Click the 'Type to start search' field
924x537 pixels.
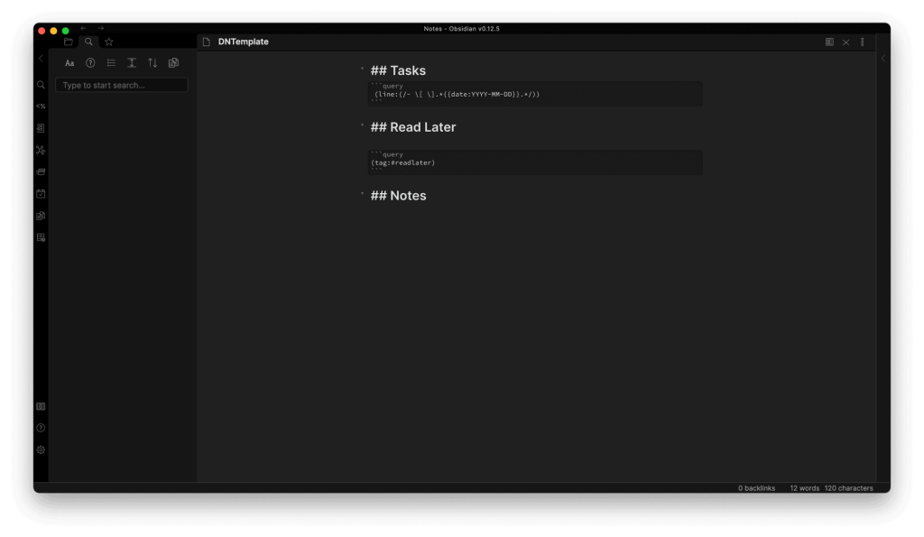point(122,85)
